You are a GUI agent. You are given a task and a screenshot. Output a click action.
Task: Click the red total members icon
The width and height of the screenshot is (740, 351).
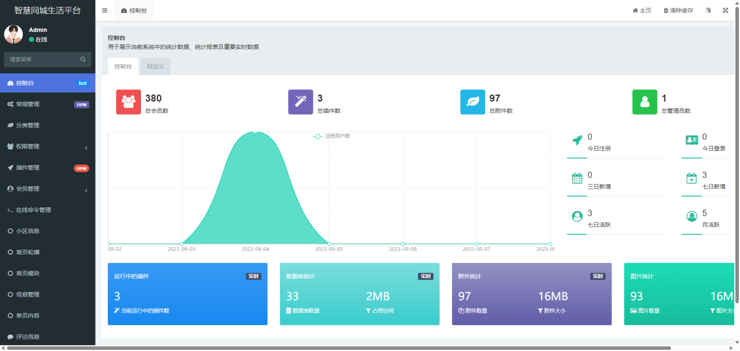[128, 102]
